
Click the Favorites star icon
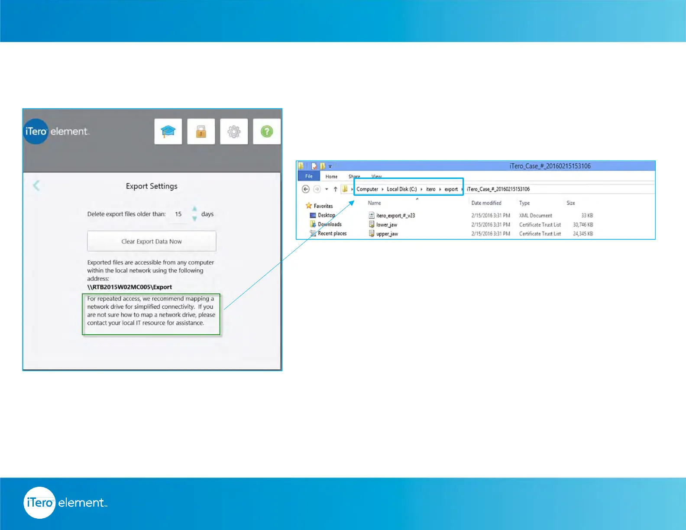309,206
